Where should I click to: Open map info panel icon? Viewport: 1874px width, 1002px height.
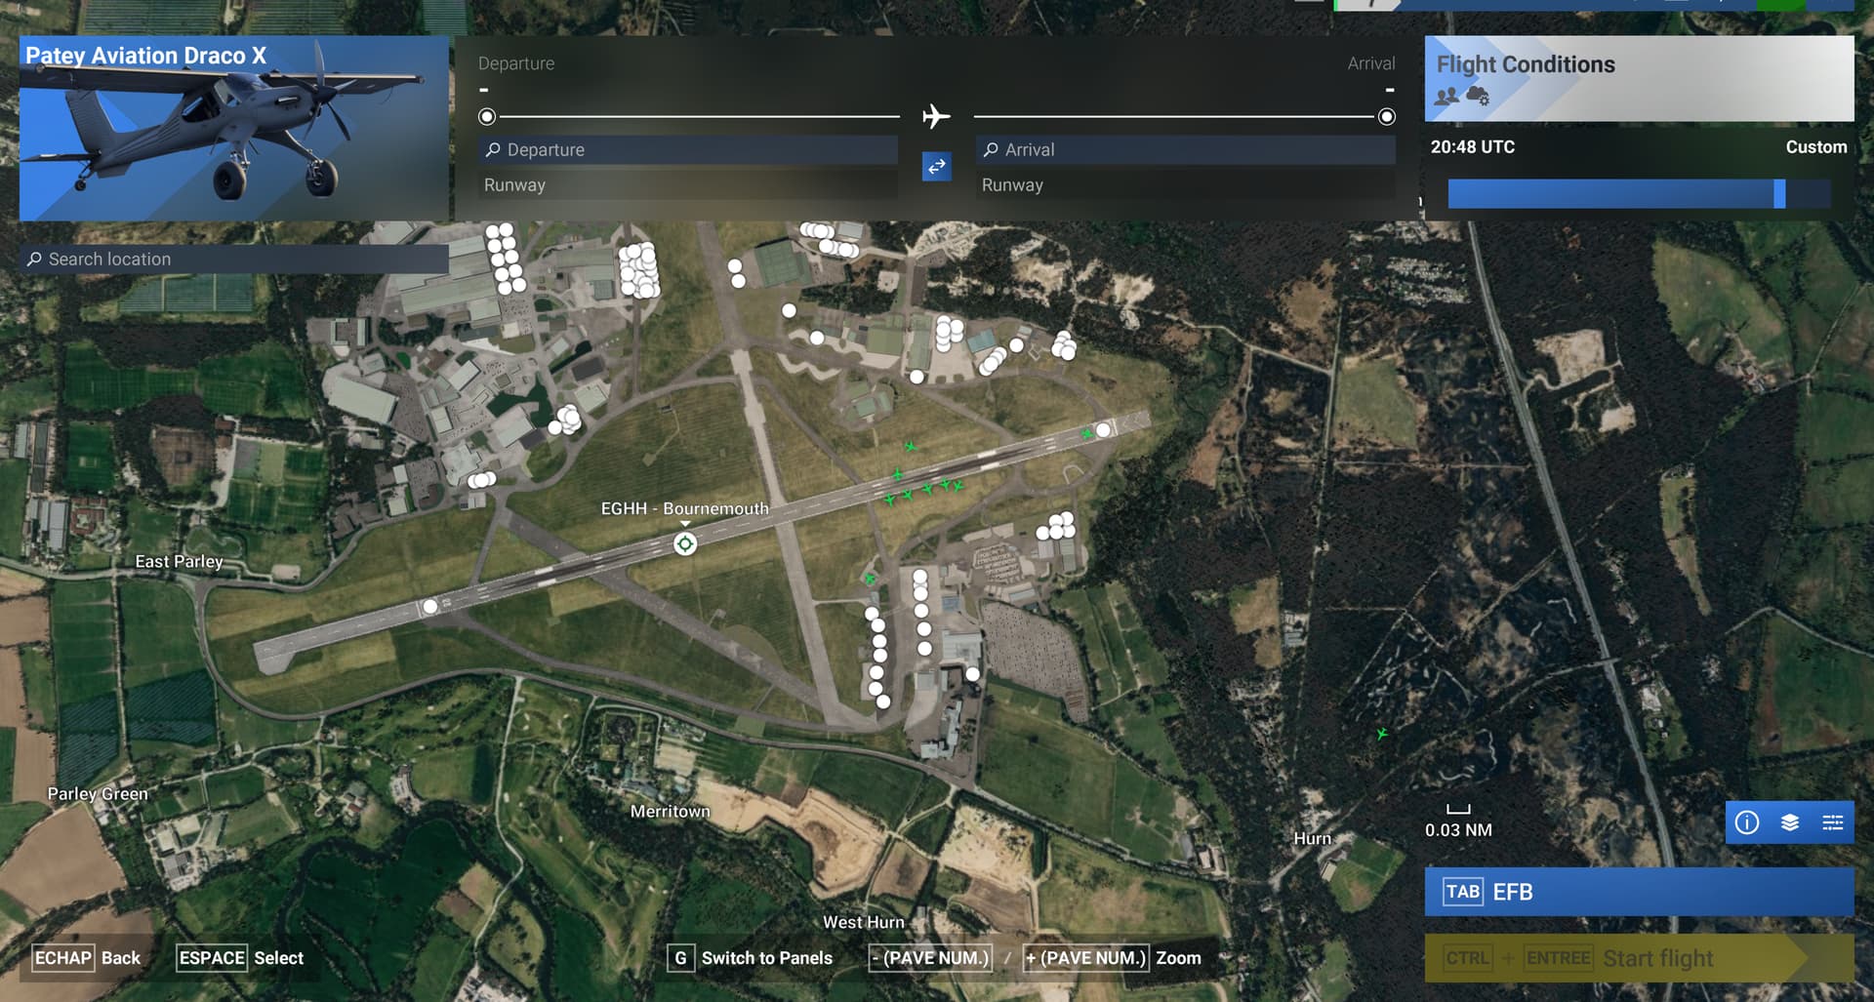[1747, 822]
